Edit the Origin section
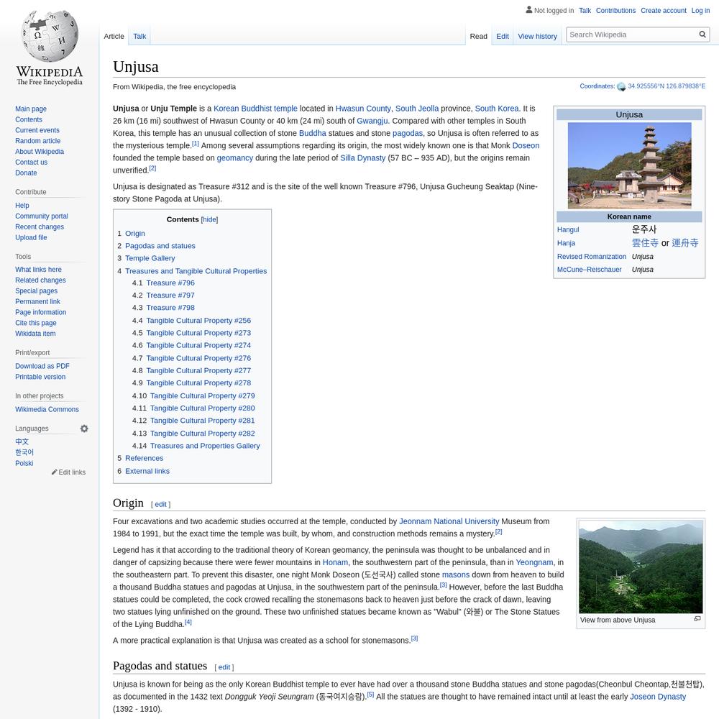The image size is (719, 719). pyautogui.click(x=160, y=505)
